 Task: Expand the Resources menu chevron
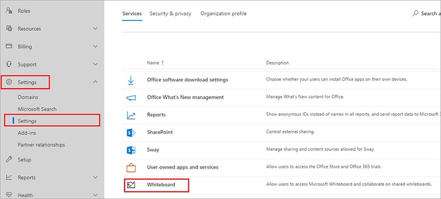click(x=95, y=28)
